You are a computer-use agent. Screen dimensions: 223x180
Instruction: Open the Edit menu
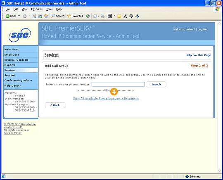point(16,9)
